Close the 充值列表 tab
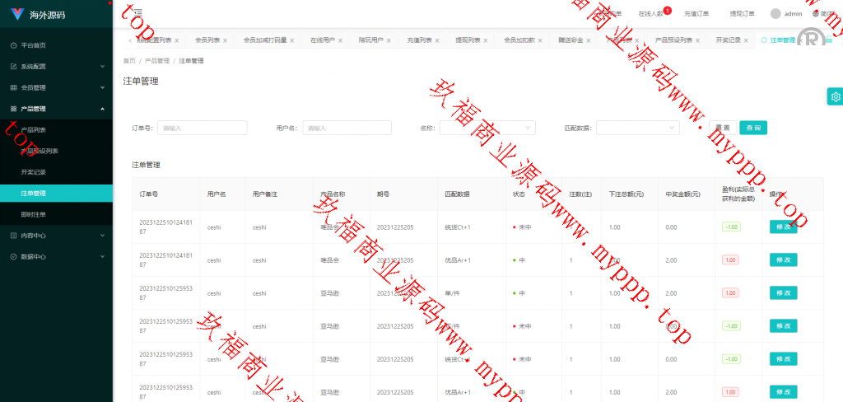 coord(437,40)
